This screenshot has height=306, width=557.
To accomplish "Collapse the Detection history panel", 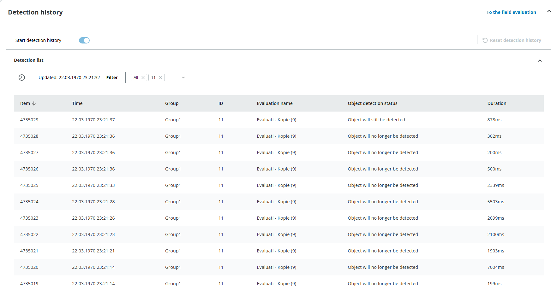I will (549, 11).
